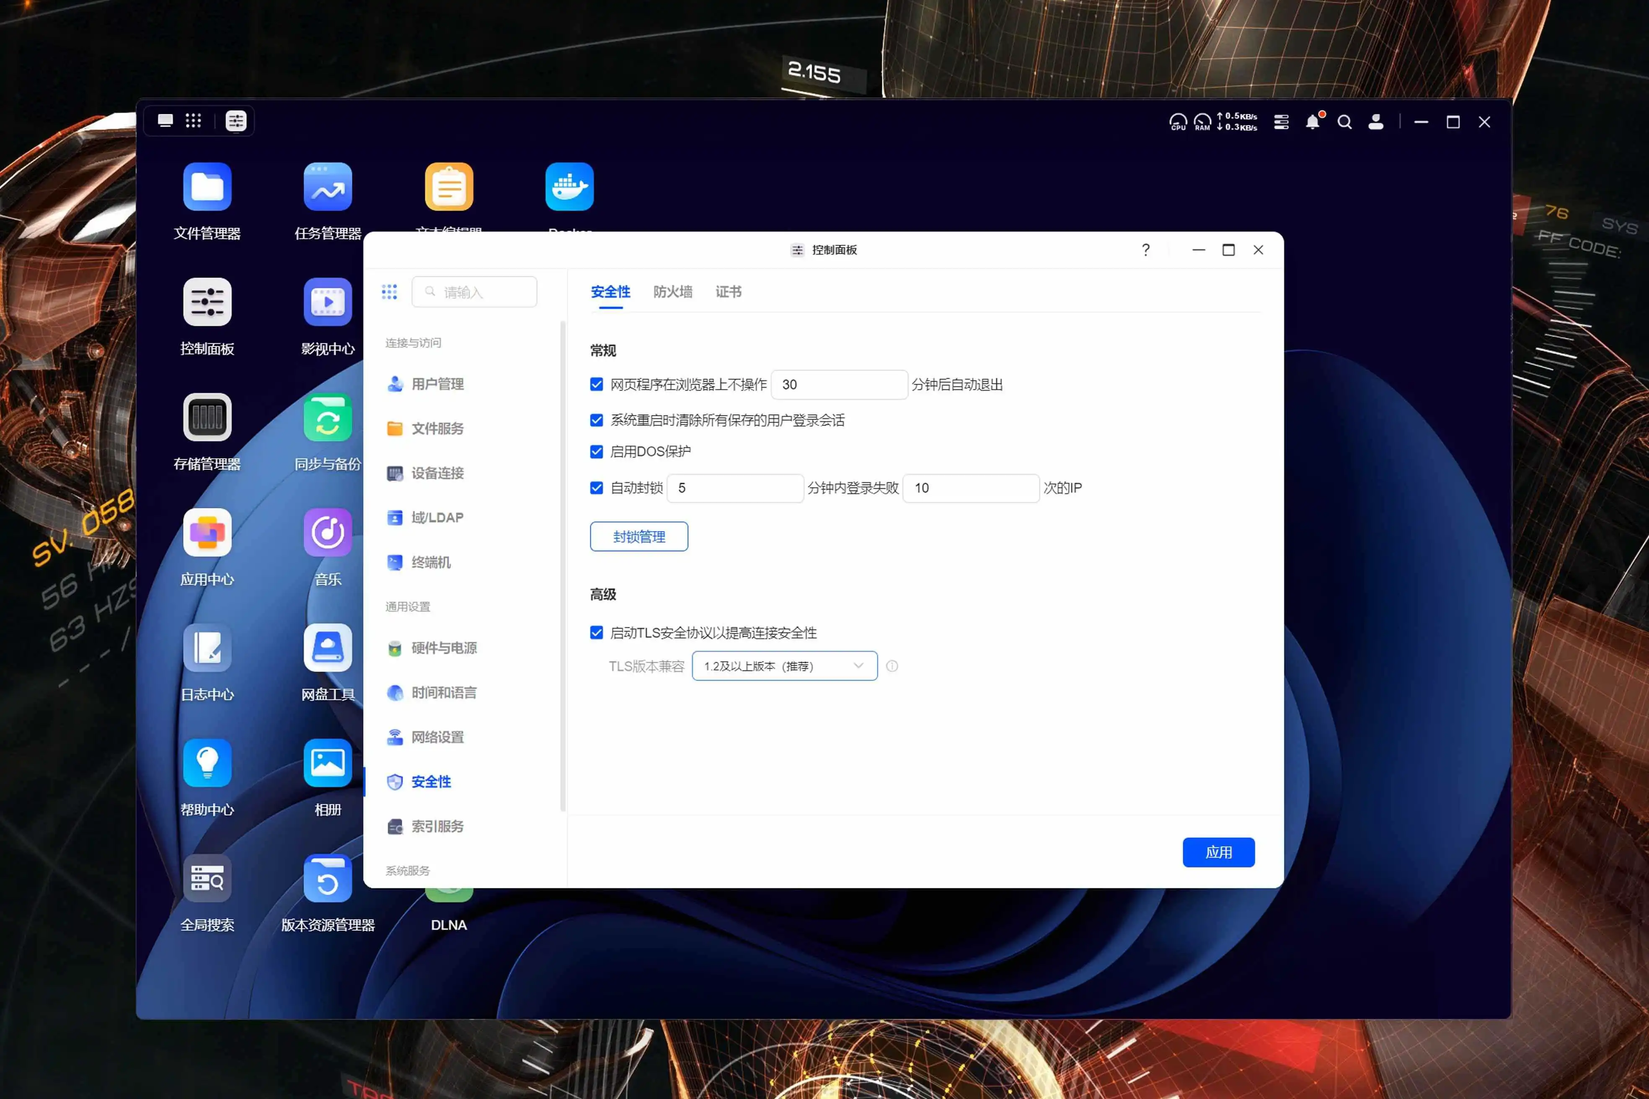Click the auto-logout minutes field showing 30
The height and width of the screenshot is (1099, 1649).
(x=839, y=384)
